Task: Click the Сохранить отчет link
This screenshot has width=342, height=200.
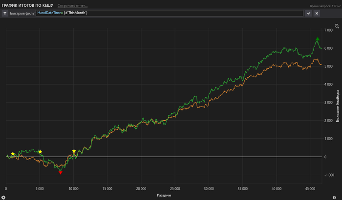Action: (72, 6)
